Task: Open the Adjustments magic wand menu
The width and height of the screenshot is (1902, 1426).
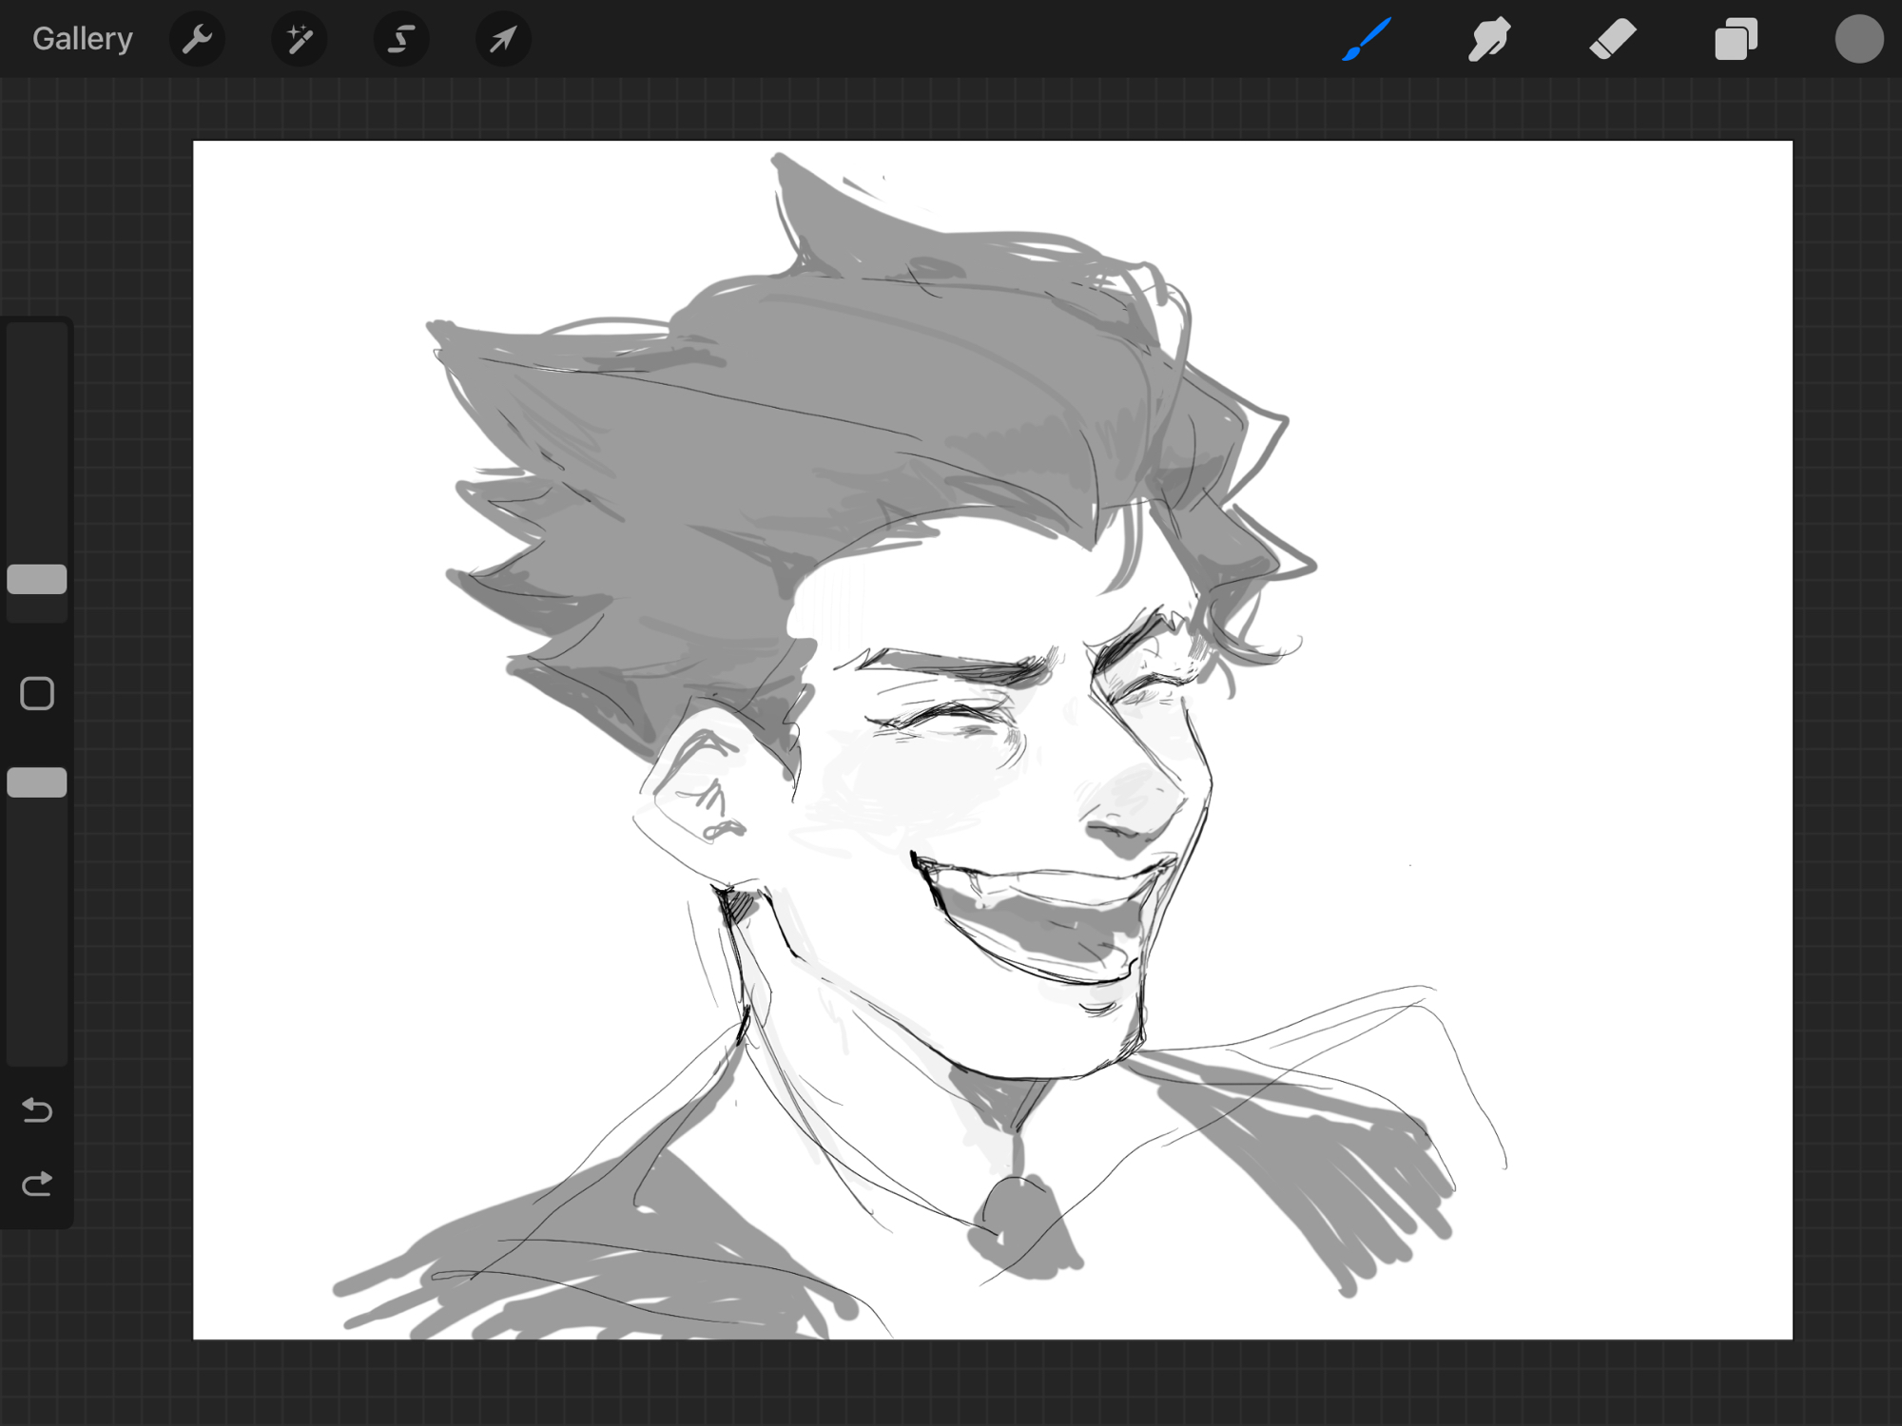Action: coord(300,39)
